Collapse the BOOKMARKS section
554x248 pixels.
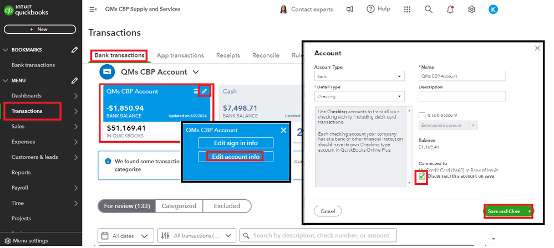point(6,50)
